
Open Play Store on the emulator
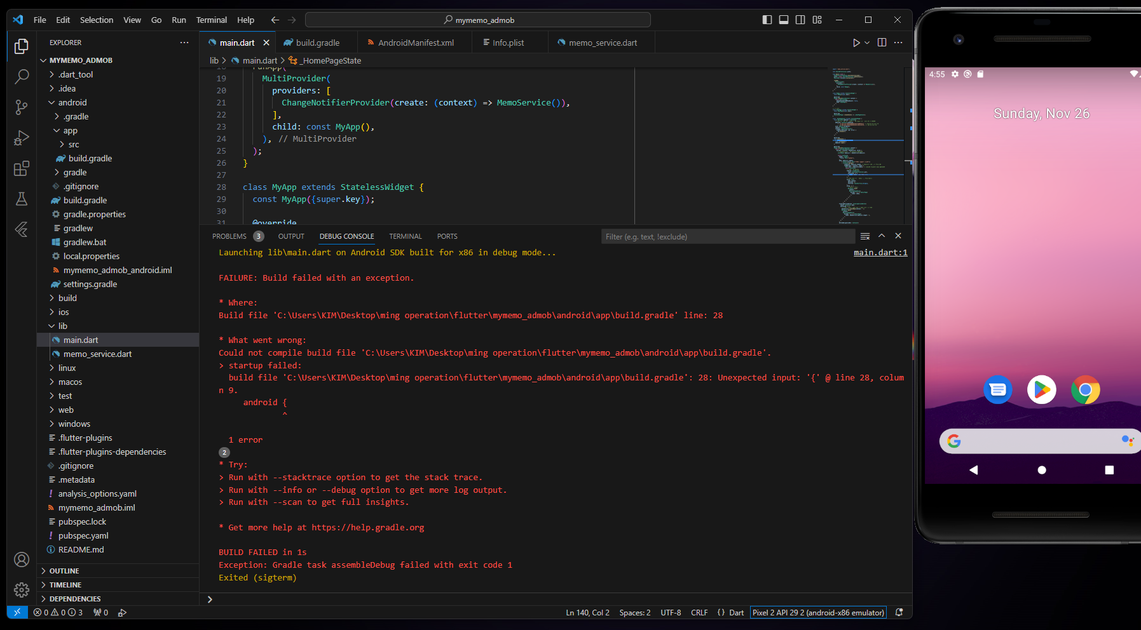1041,389
